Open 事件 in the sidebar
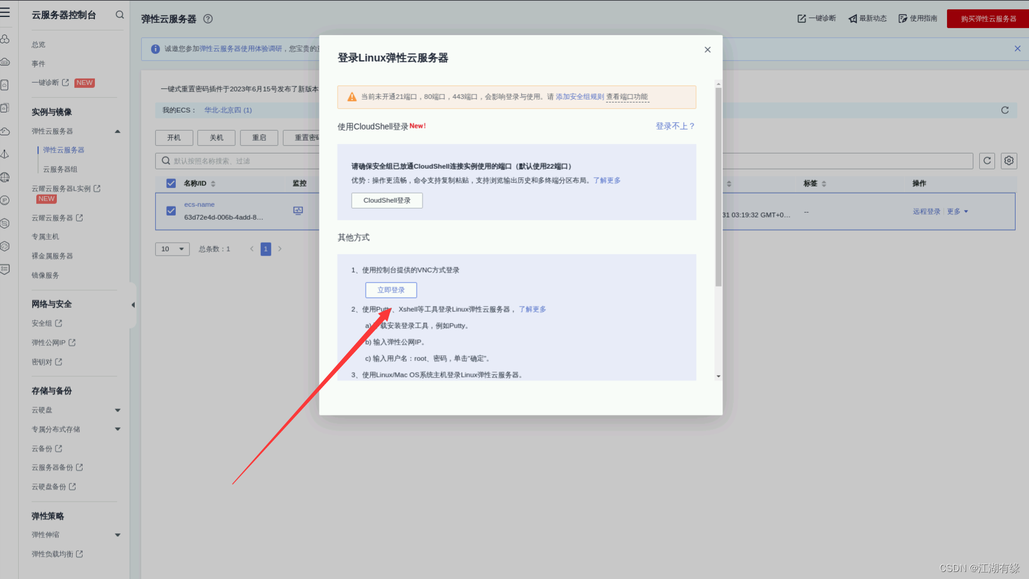The width and height of the screenshot is (1029, 579). (39, 64)
